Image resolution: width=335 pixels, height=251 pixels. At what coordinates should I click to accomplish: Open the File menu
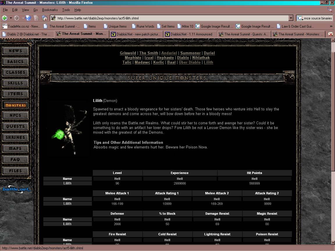[x=5, y=10]
